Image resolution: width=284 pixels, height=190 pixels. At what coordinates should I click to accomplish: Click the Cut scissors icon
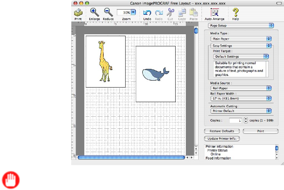[170, 12]
